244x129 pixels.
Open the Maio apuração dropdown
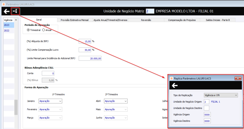point(116,109)
